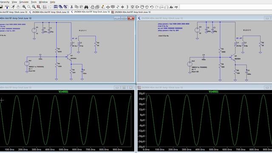
Task: Click the Text 'Aa' tool icon
Action: point(171,7)
